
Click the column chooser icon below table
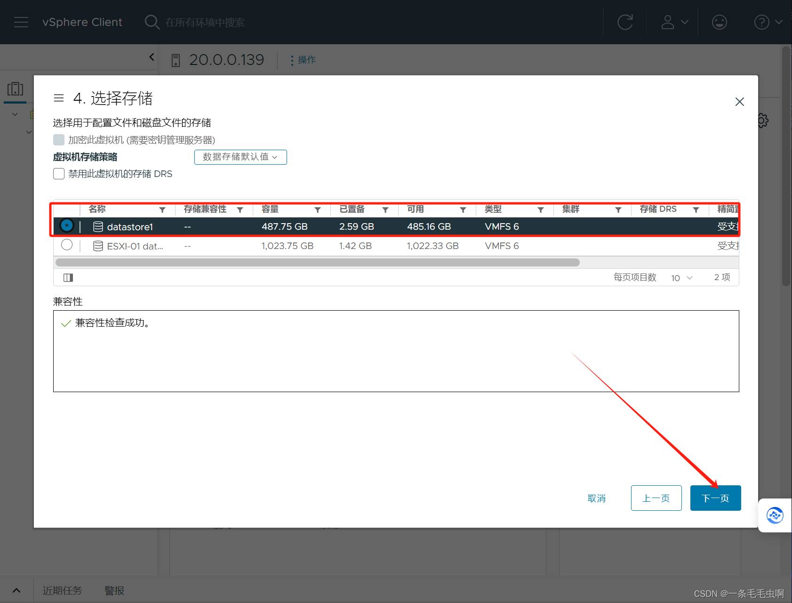(x=68, y=278)
